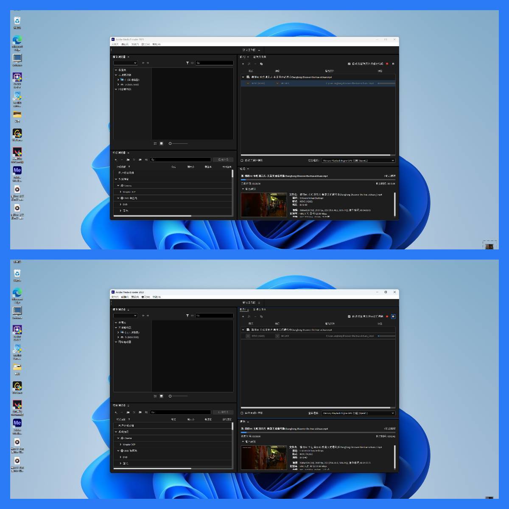Click zoom slider in lower window's Media Browser

click(178, 396)
